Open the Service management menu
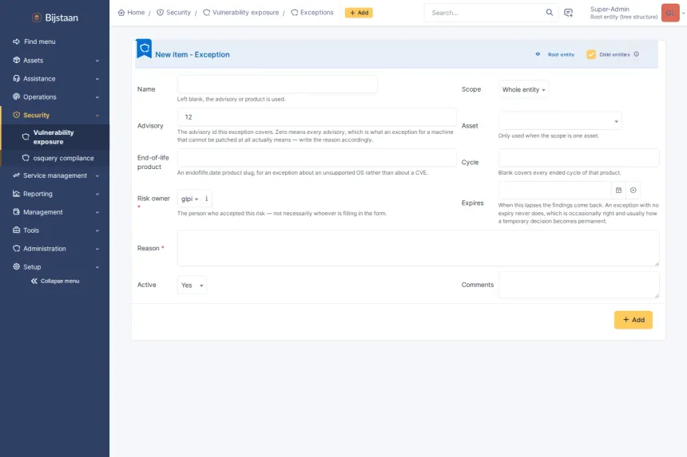Image resolution: width=687 pixels, height=457 pixels. tap(55, 175)
